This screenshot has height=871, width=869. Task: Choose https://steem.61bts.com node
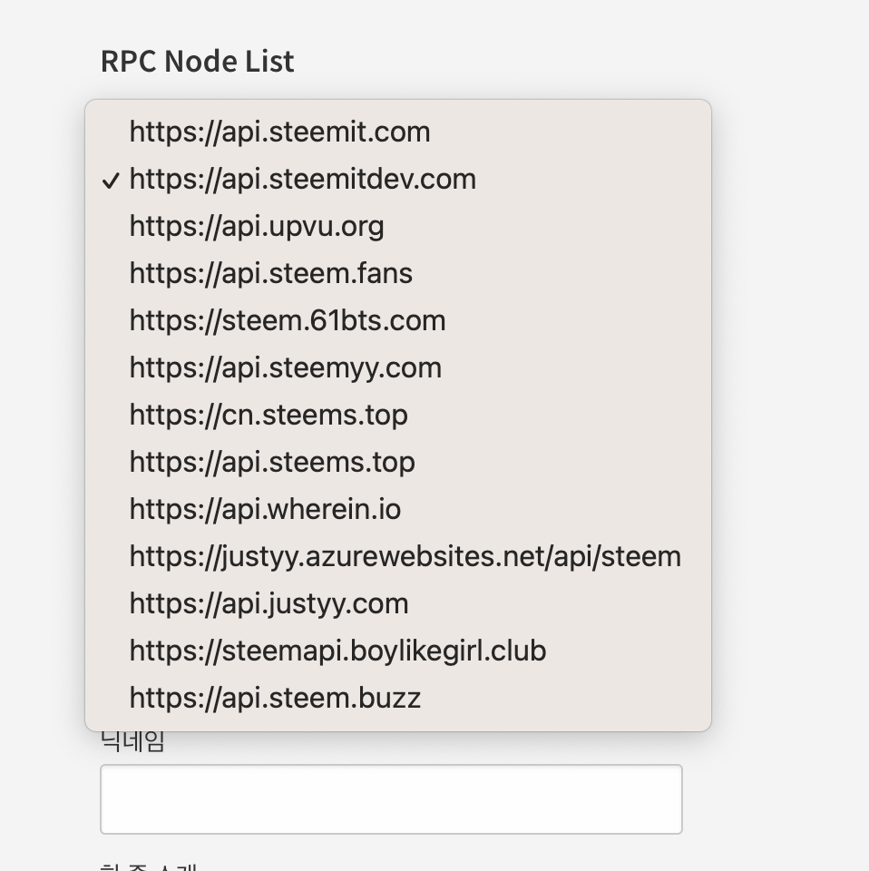(x=288, y=321)
